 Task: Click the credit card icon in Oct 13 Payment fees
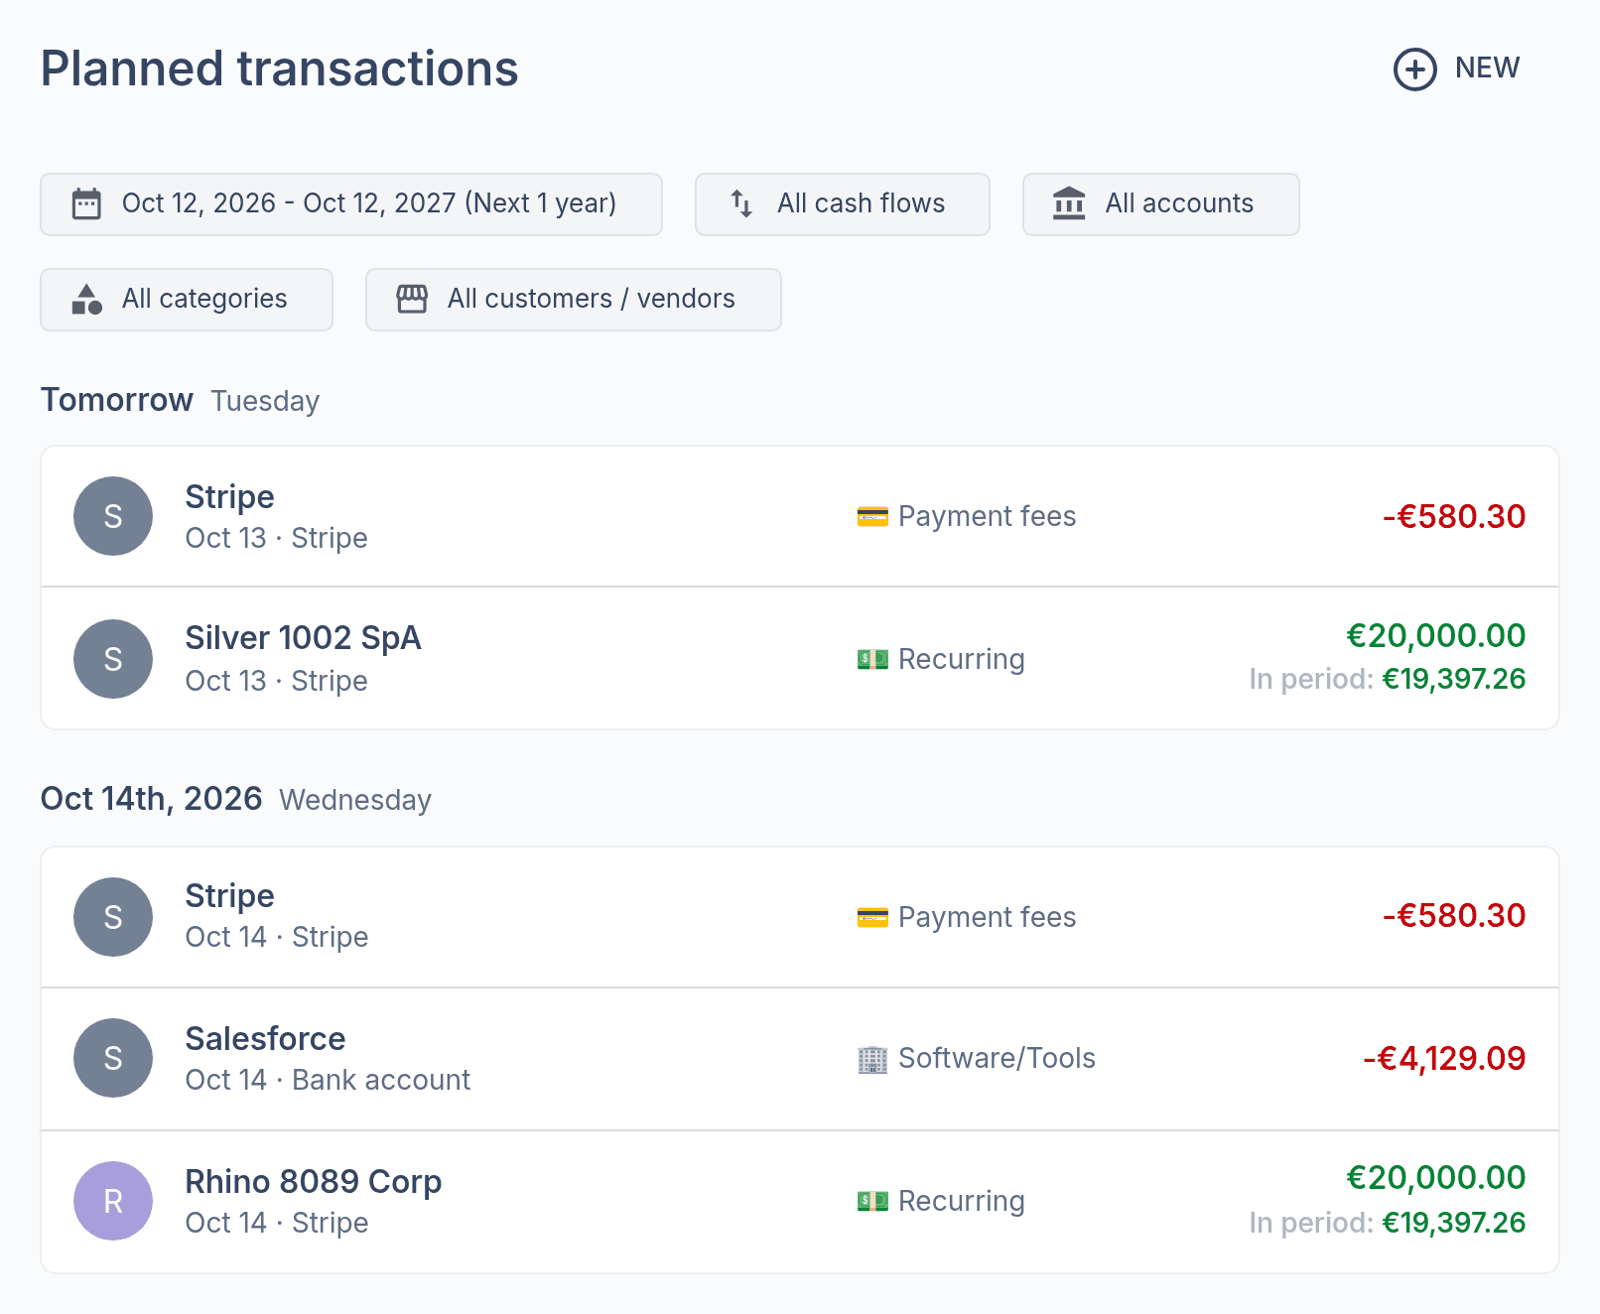[872, 517]
